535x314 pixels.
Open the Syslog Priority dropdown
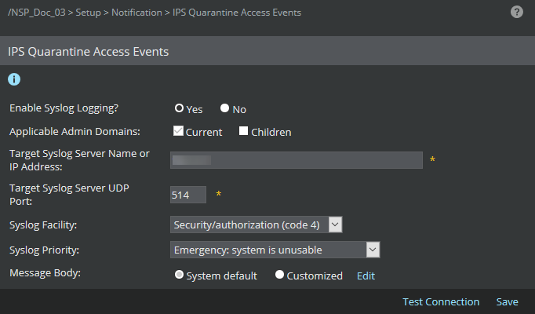tap(275, 250)
